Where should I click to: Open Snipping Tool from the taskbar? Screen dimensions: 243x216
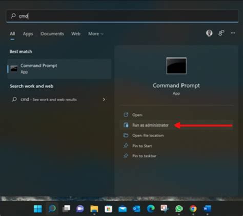tap(165, 209)
